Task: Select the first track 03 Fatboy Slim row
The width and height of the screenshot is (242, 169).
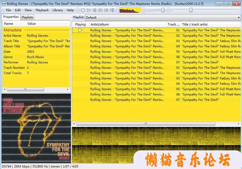Action: click(156, 41)
